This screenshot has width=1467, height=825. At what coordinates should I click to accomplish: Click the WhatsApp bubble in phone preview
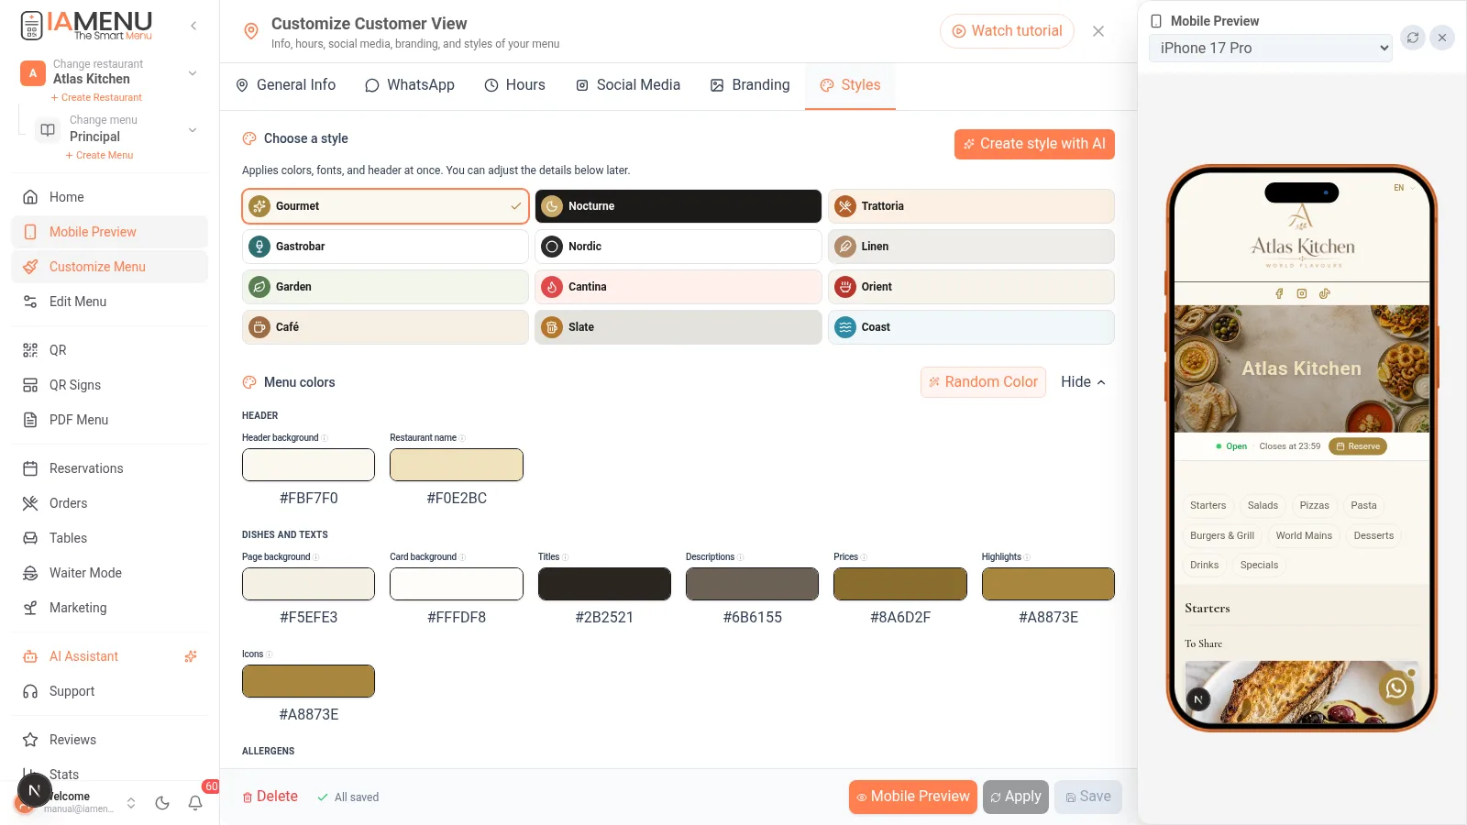[1395, 687]
